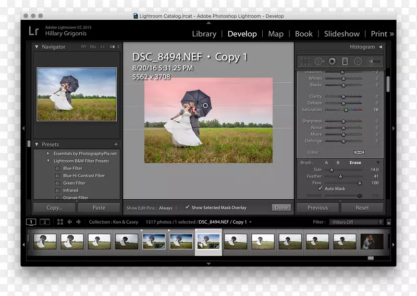Click the adjustment brush pin on photo
This screenshot has width=417, height=296.
205,106
